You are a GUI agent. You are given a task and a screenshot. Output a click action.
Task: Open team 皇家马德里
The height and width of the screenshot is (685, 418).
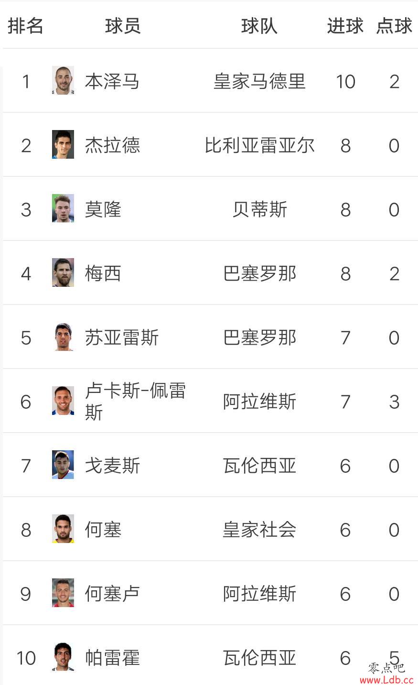click(259, 81)
